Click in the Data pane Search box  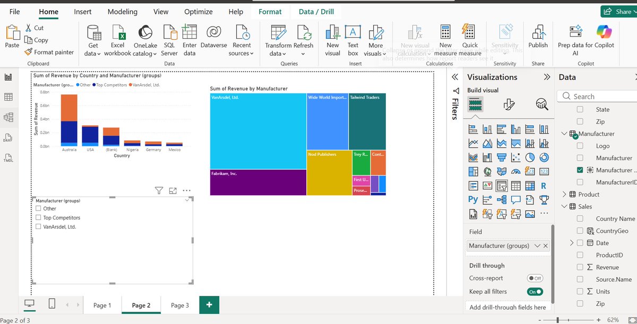(597, 97)
